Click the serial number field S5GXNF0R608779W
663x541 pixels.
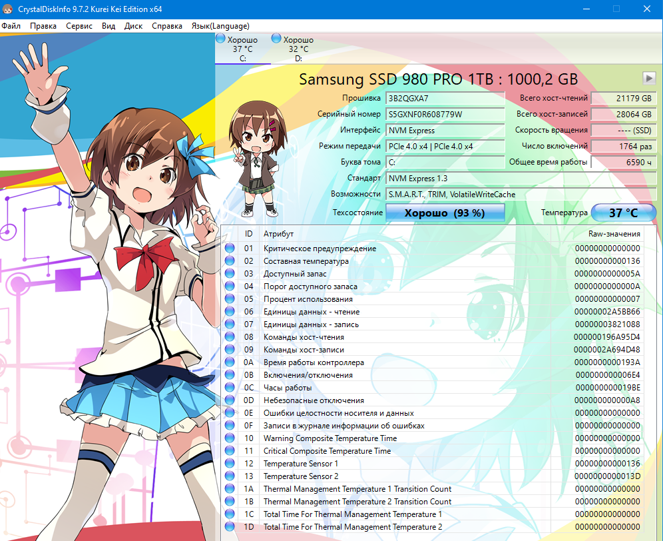point(445,115)
